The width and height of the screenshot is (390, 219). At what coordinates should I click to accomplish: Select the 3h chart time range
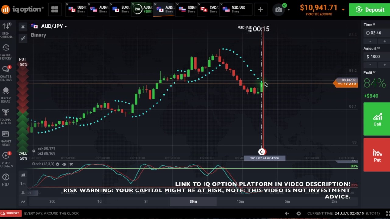(146, 201)
